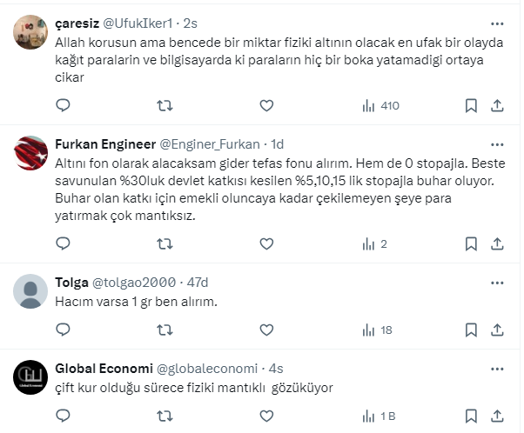524x433 pixels.
Task: View analytics showing 410 views
Action: [x=380, y=105]
